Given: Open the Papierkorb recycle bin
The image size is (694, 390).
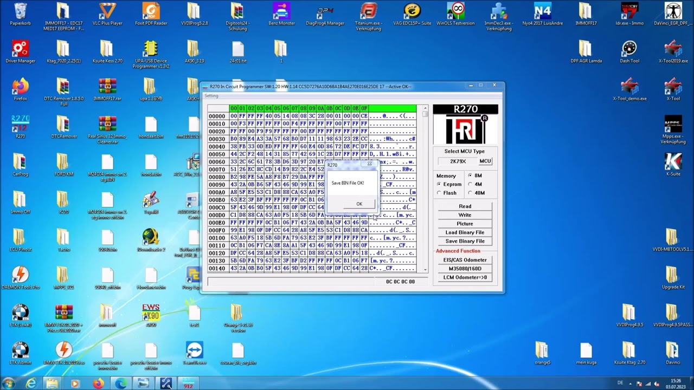Looking at the screenshot, I should click(21, 15).
